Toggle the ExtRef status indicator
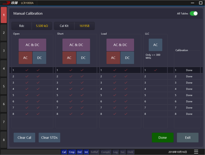Viewport: 205px width, 155px height. click(x=95, y=152)
